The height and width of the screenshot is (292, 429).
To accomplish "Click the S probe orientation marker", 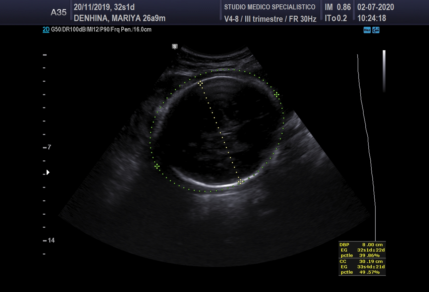I will click(x=175, y=47).
